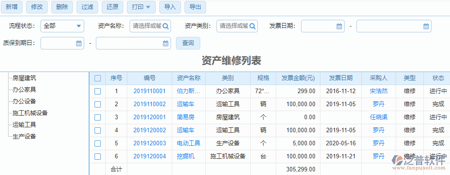Click the total amount 305,299.00

click(x=301, y=169)
